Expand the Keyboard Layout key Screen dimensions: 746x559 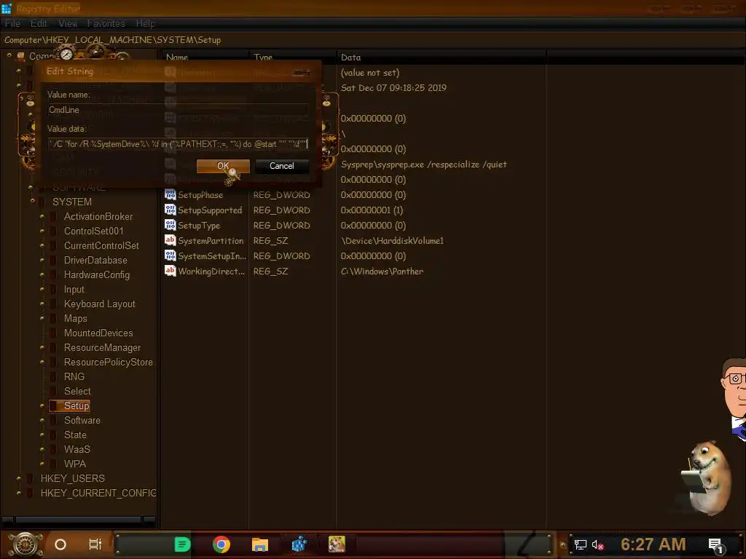42,304
